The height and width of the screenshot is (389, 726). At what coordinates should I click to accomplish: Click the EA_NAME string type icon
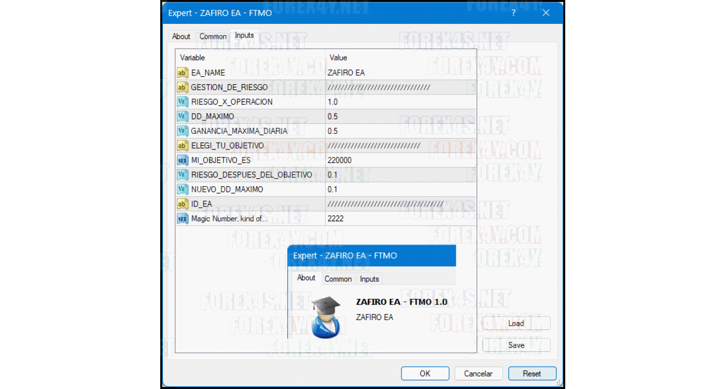tap(182, 73)
